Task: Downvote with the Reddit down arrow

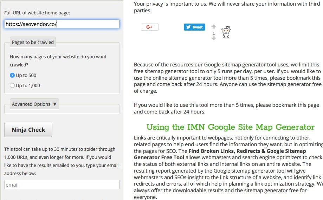Action: pyautogui.click(x=213, y=38)
